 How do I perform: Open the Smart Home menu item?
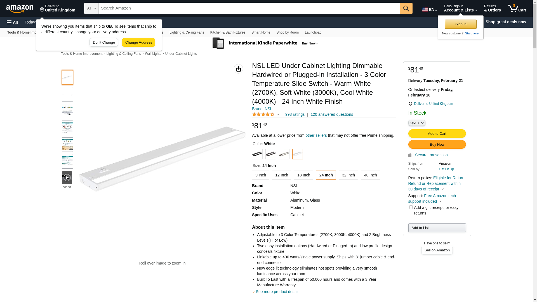tap(261, 32)
